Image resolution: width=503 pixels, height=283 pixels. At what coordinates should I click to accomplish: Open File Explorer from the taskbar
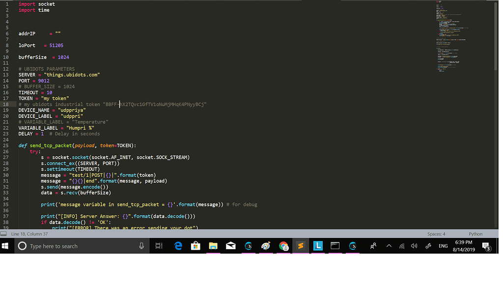pyautogui.click(x=213, y=246)
